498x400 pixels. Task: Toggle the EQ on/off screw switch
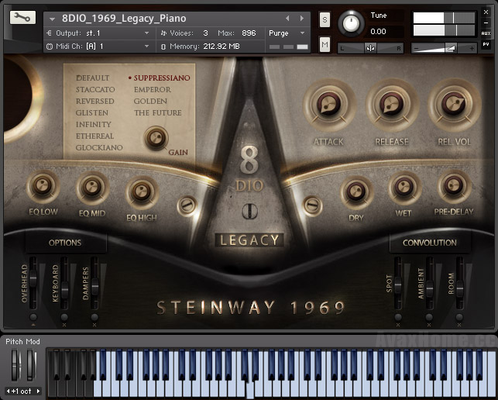click(x=187, y=205)
